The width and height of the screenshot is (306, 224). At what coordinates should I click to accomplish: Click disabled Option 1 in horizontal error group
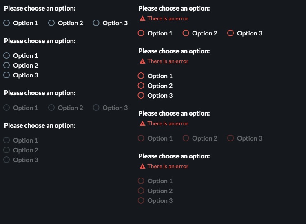(x=141, y=138)
